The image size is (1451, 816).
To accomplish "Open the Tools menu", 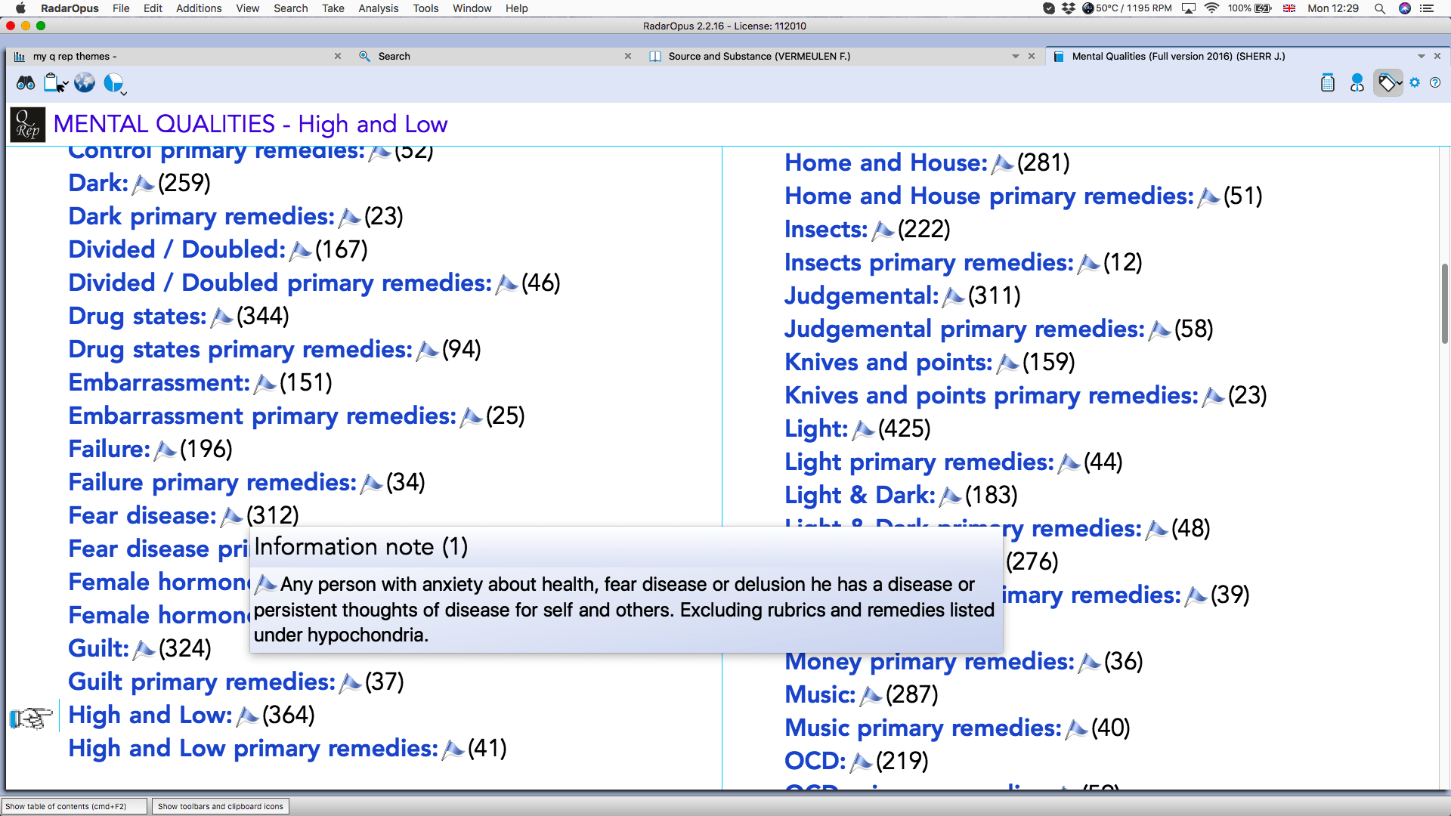I will 425,8.
